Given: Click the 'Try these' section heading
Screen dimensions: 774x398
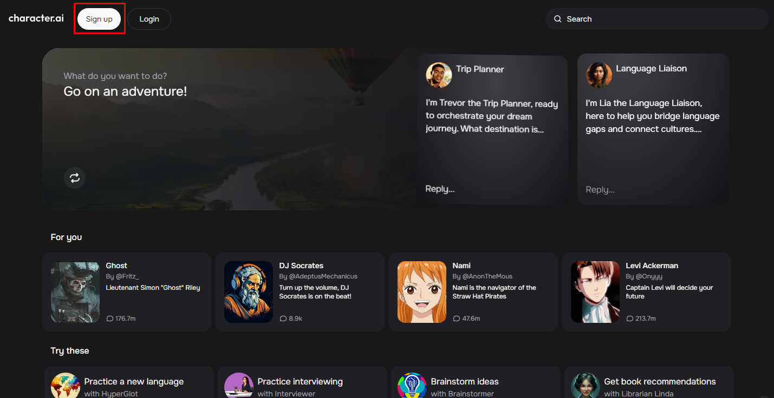Looking at the screenshot, I should (70, 350).
